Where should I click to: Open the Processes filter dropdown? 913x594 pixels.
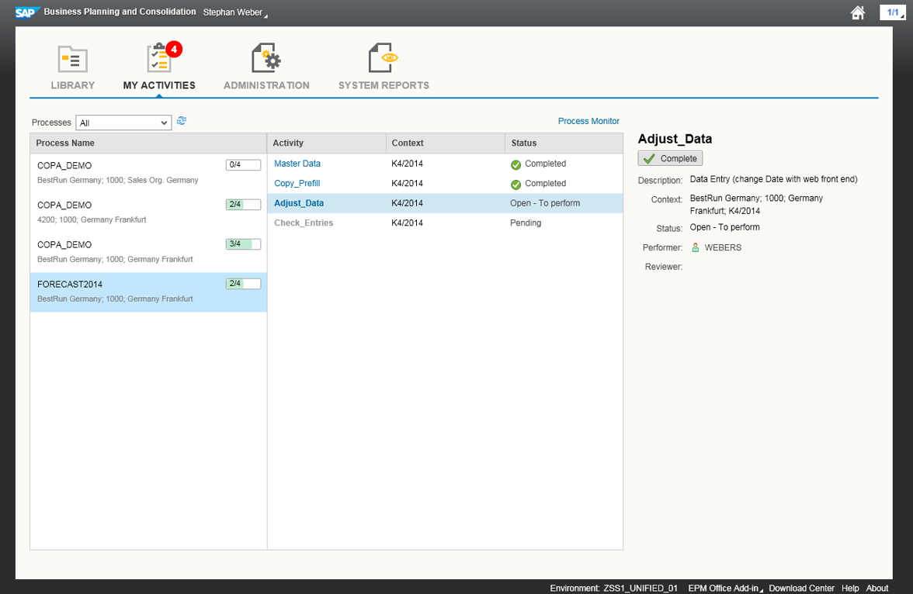(x=123, y=123)
